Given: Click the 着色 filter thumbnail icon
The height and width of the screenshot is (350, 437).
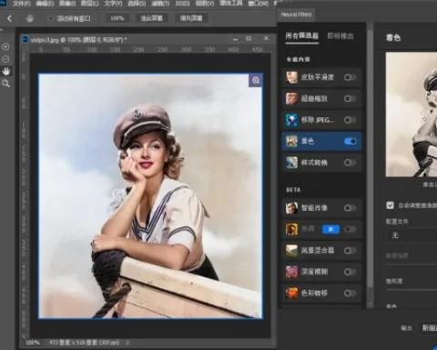Looking at the screenshot, I should click(291, 141).
